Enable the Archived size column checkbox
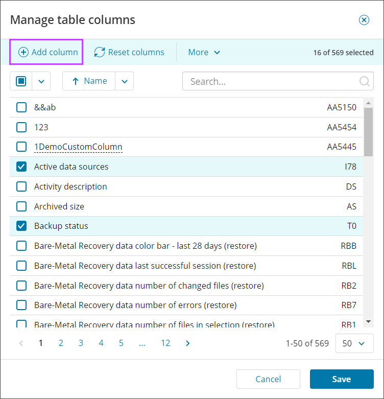 21,206
